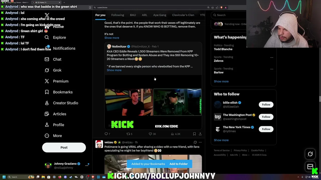Open Firefox in taskbar
This screenshot has width=321, height=180.
[x=60, y=177]
